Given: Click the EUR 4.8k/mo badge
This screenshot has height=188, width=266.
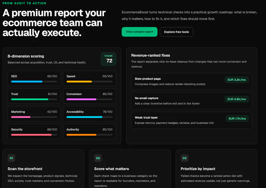Looking at the screenshot, I should pos(237,99).
